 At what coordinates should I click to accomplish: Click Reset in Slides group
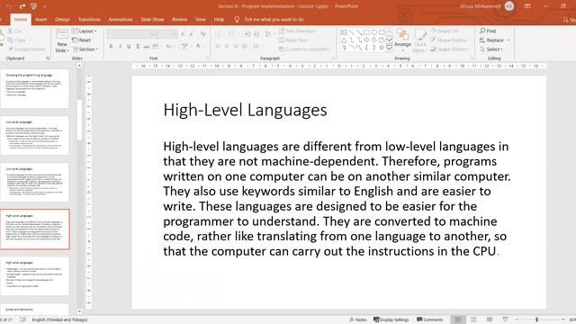coord(82,40)
